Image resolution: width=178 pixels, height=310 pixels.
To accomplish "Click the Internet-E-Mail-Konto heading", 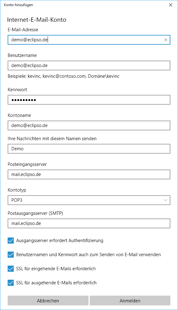I will (x=37, y=20).
